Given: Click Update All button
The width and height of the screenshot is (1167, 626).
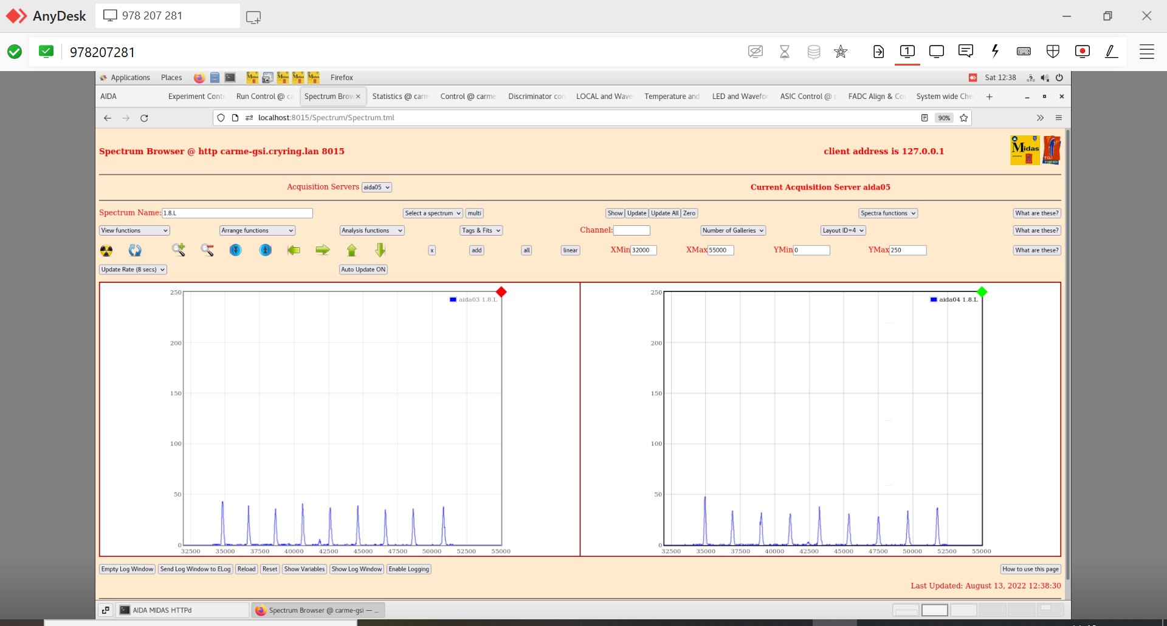Looking at the screenshot, I should tap(664, 213).
